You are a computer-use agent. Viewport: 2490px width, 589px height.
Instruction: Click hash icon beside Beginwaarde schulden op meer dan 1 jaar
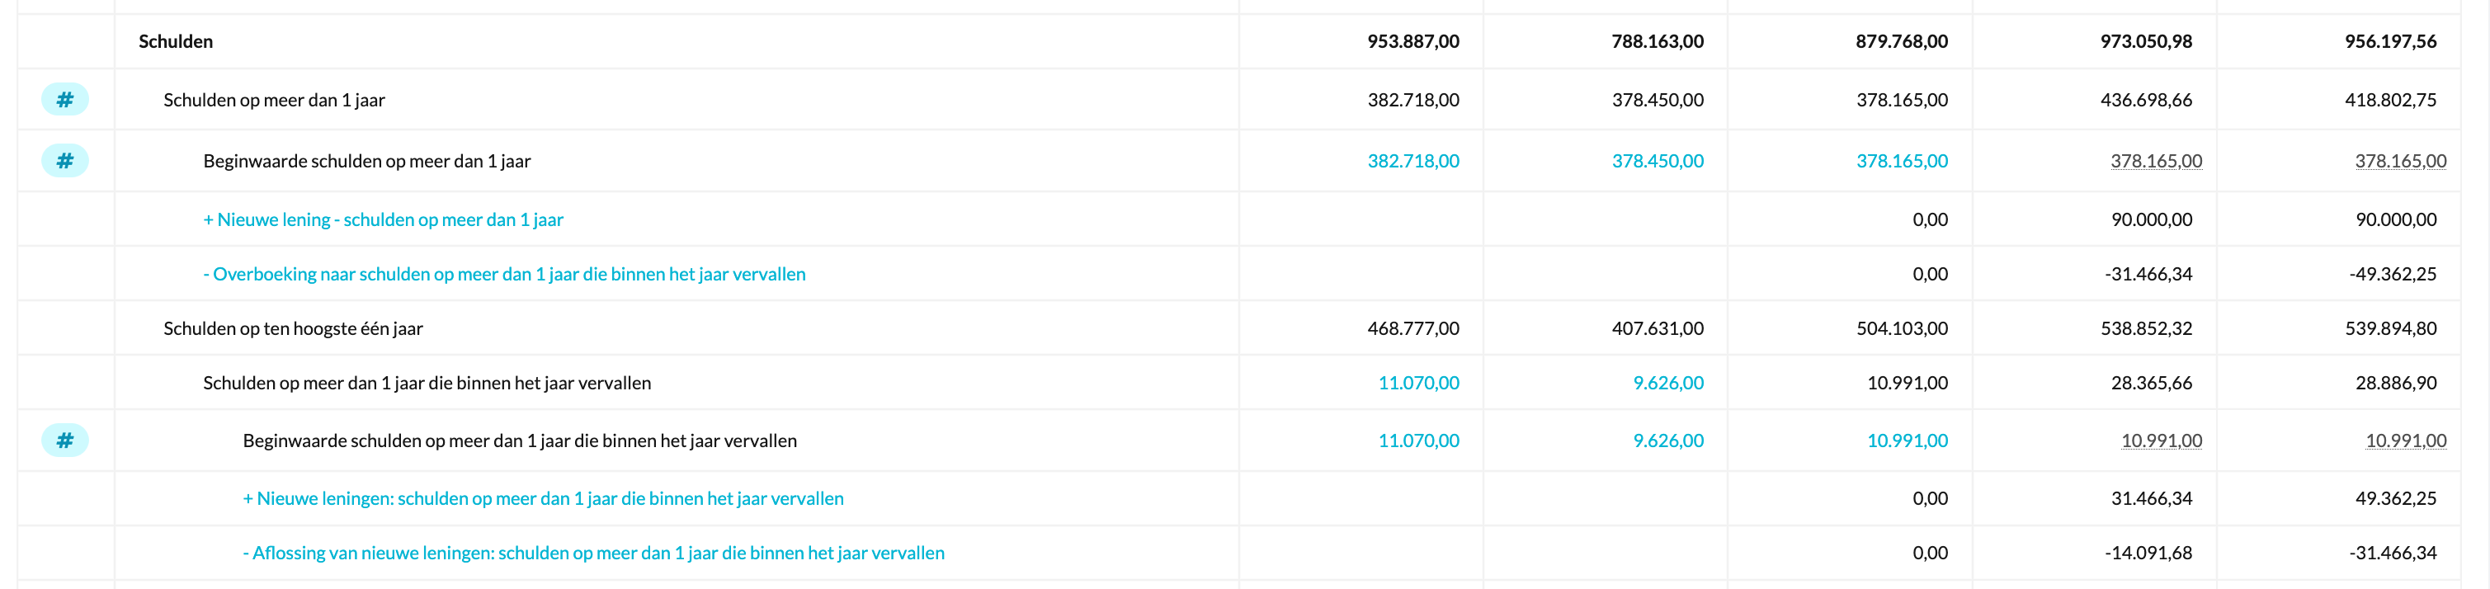[x=64, y=161]
